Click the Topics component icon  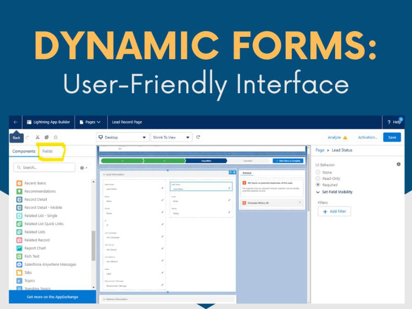[x=19, y=281]
